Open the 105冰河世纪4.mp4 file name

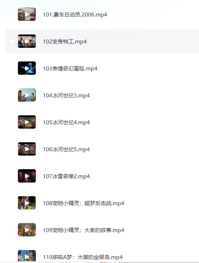[66, 123]
